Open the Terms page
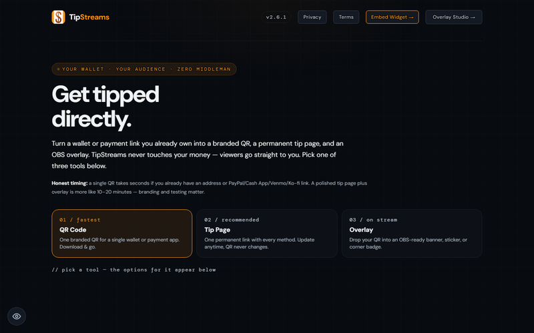 346,17
